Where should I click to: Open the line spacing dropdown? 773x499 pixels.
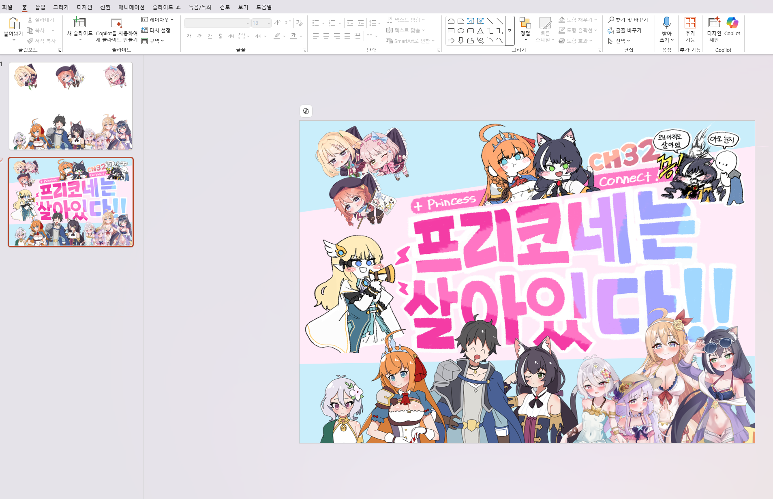(375, 23)
